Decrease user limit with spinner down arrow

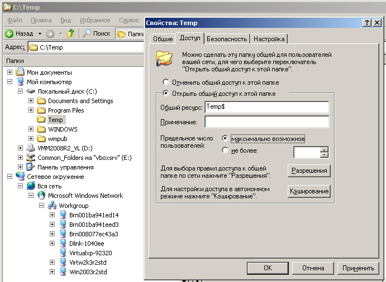[x=325, y=155]
